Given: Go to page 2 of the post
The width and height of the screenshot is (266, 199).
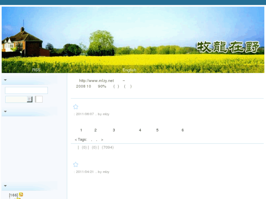Looking at the screenshot, I should click(x=95, y=130).
